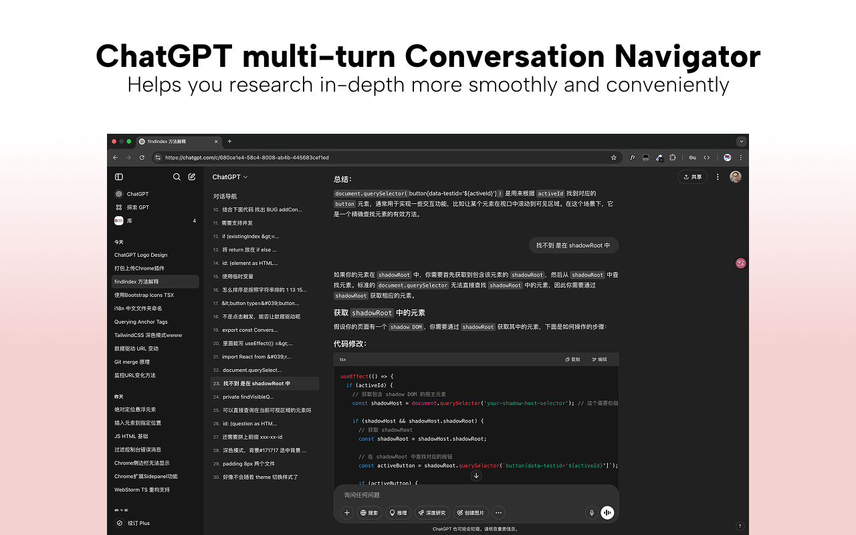
Task: Jump to navigator item 11 需要支持并发
Action: pos(265,223)
